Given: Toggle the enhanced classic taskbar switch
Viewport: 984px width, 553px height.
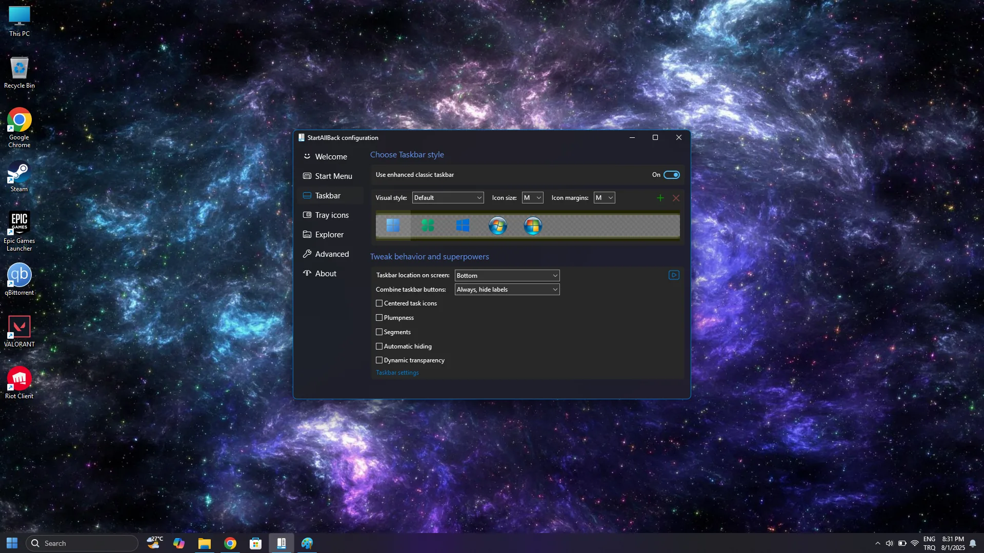Looking at the screenshot, I should [x=672, y=175].
